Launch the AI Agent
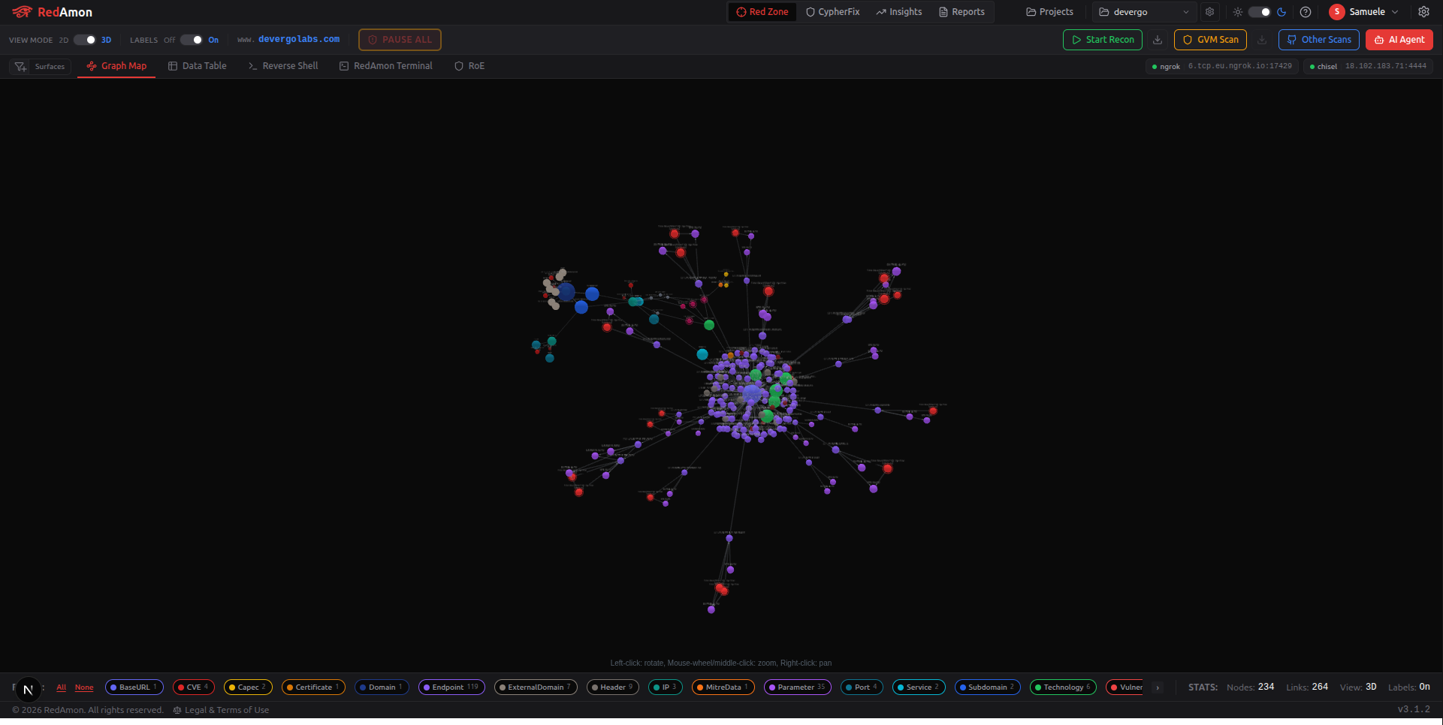The image size is (1443, 725). (x=1399, y=40)
